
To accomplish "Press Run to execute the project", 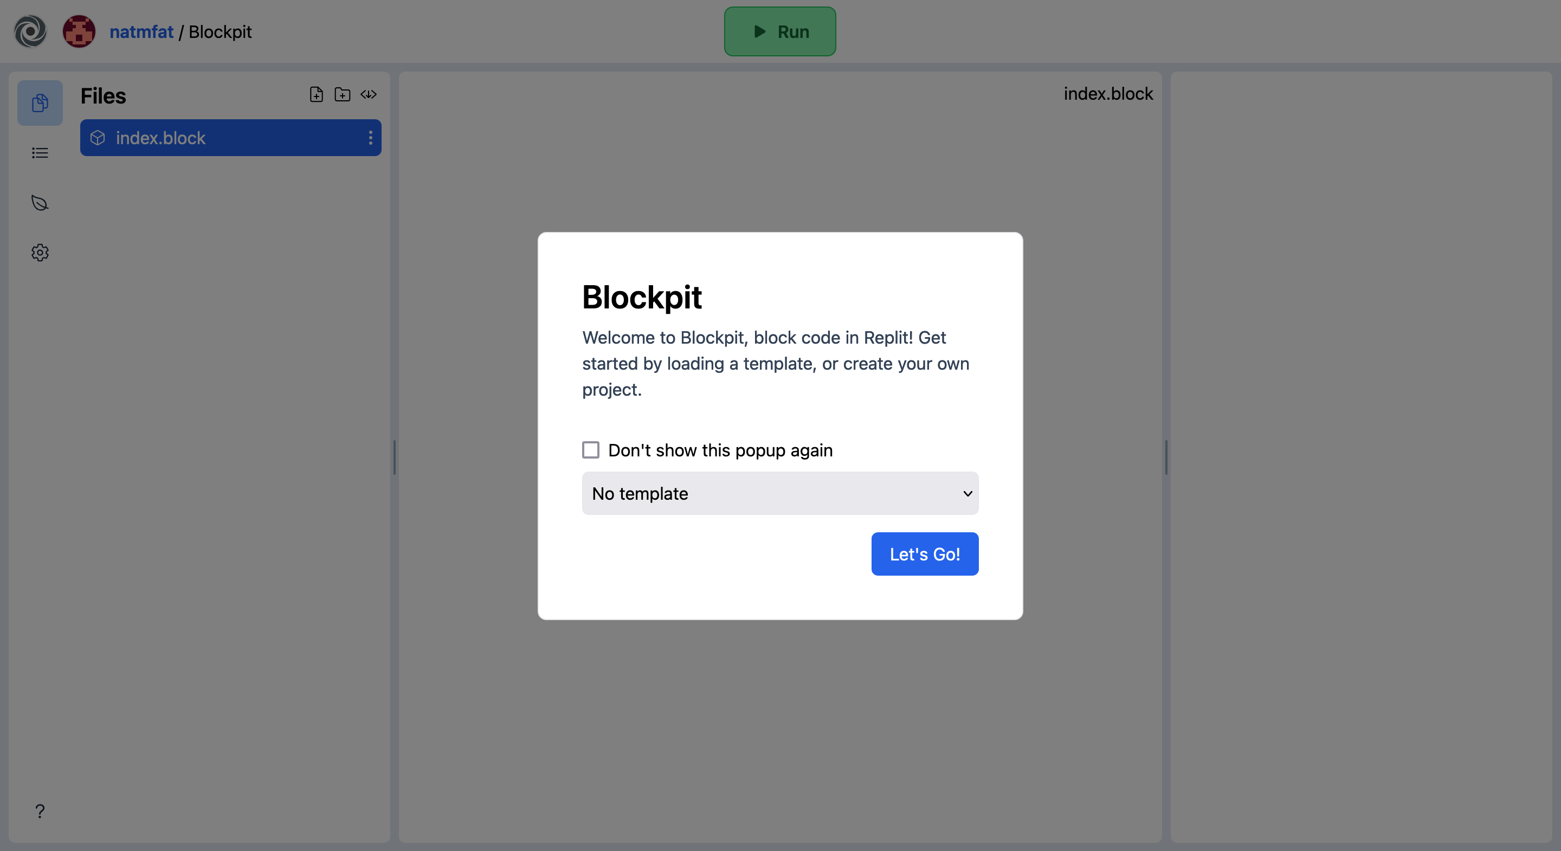I will point(779,30).
